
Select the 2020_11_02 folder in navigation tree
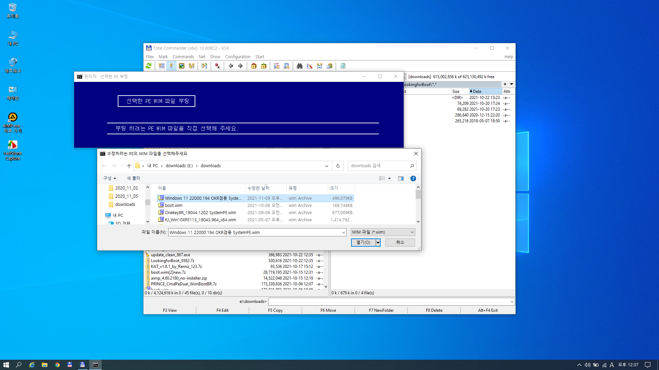(126, 188)
